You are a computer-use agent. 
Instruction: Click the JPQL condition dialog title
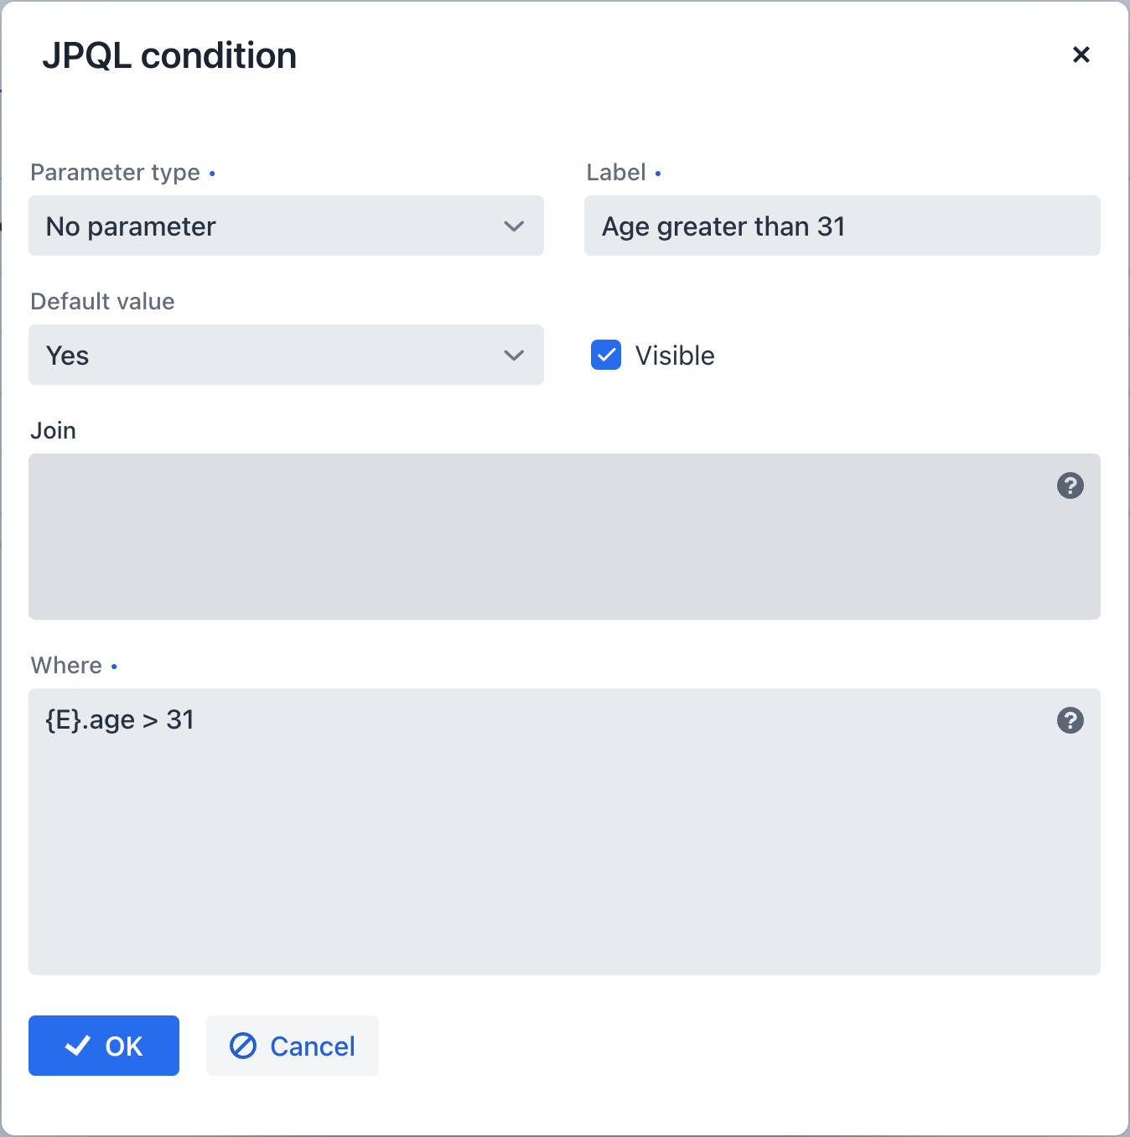tap(170, 55)
